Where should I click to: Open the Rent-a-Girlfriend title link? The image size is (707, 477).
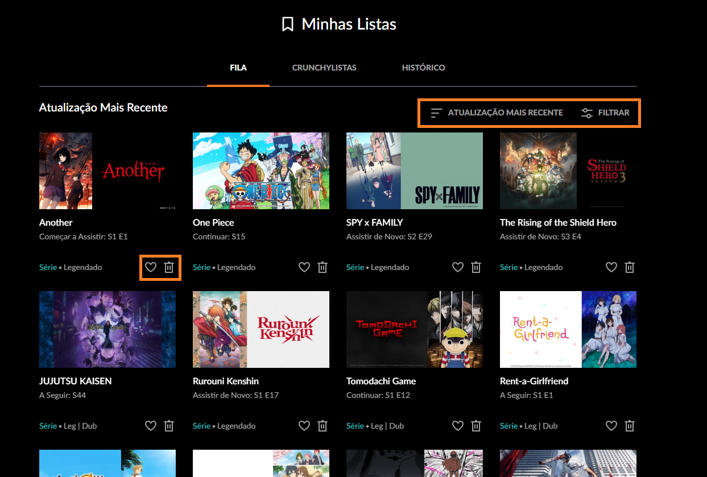click(x=534, y=381)
